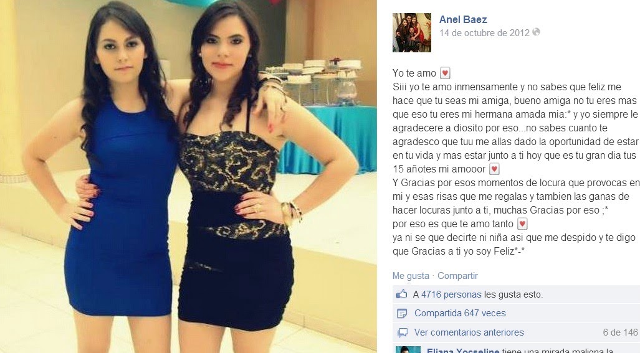640x353 pixels.
Task: Click the thumbs-up likes icon
Action: pyautogui.click(x=401, y=294)
